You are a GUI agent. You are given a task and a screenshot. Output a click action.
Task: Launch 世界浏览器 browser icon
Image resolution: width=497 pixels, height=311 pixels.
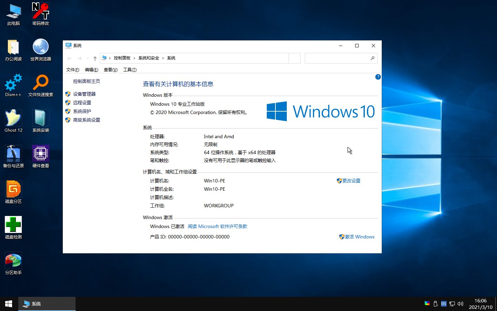[x=41, y=50]
